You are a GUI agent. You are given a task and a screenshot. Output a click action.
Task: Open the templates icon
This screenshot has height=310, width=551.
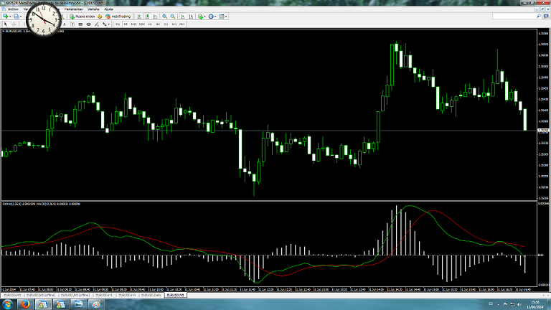pos(222,17)
